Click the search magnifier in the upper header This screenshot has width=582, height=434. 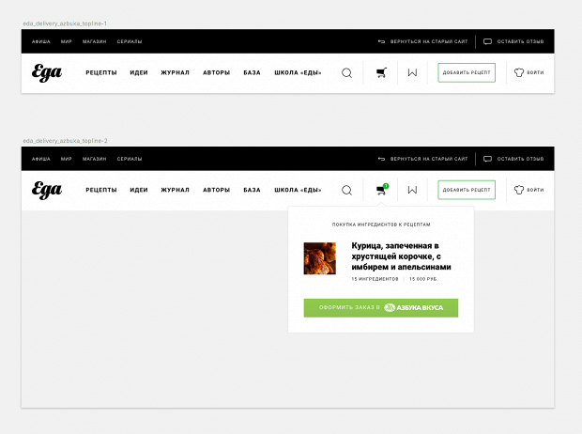[346, 72]
